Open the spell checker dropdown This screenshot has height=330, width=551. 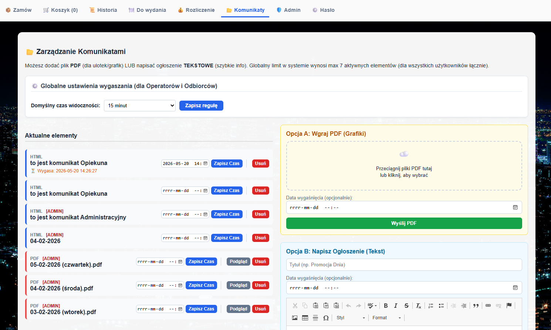point(372,306)
